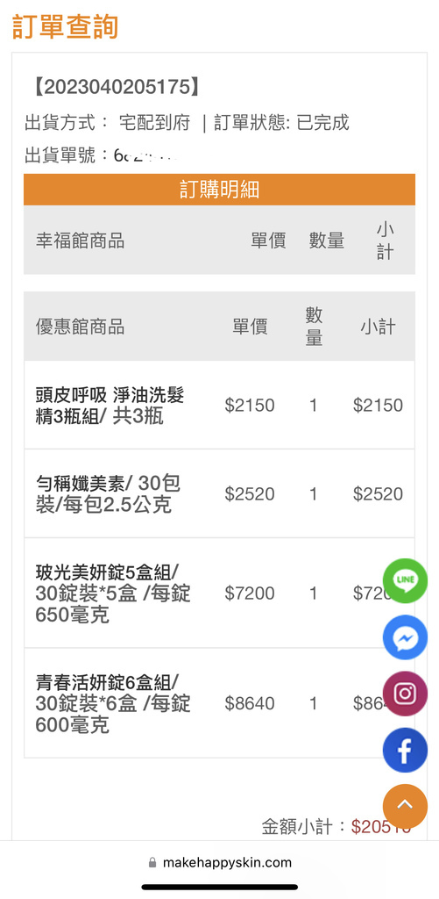Open the Instagram icon
The height and width of the screenshot is (899, 439).
405,694
